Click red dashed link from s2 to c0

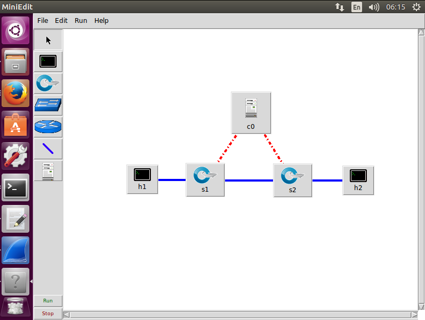pyautogui.click(x=274, y=149)
